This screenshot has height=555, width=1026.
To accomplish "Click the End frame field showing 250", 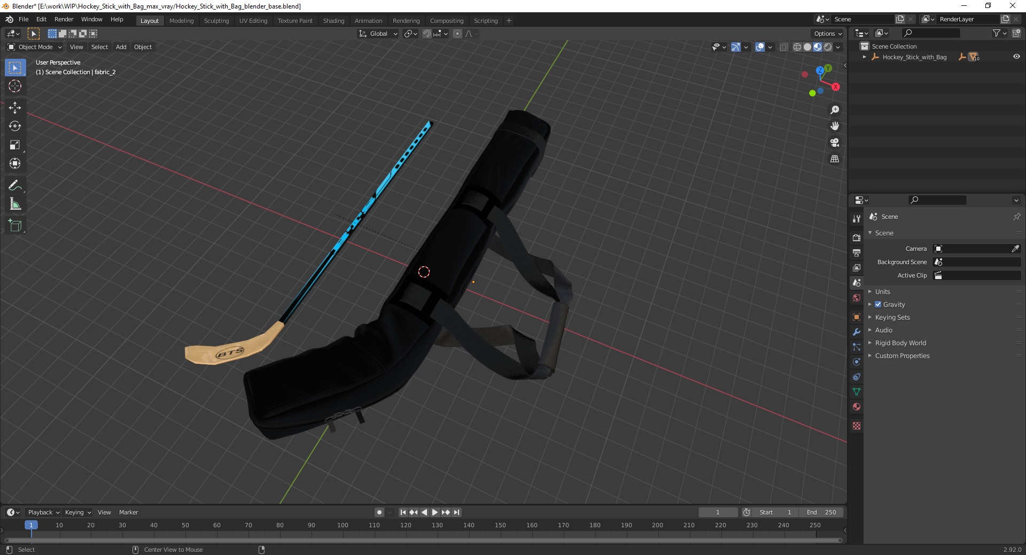I will pyautogui.click(x=821, y=512).
